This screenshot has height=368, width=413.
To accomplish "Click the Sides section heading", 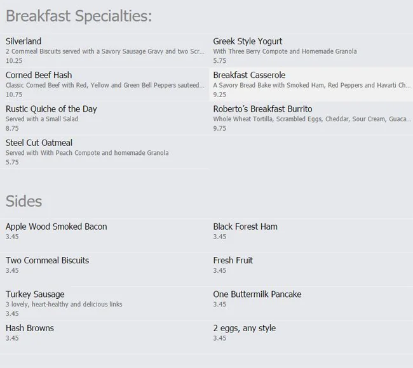I will (x=24, y=201).
